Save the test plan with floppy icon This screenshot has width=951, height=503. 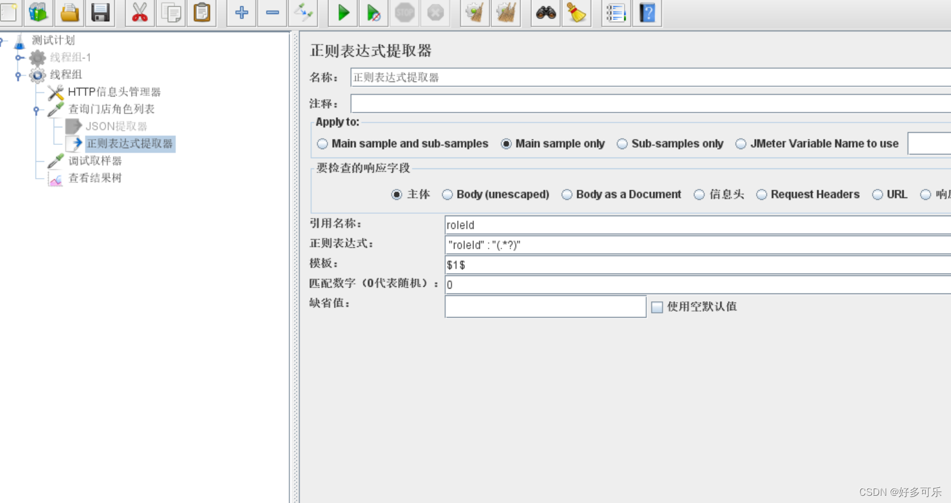click(x=100, y=12)
